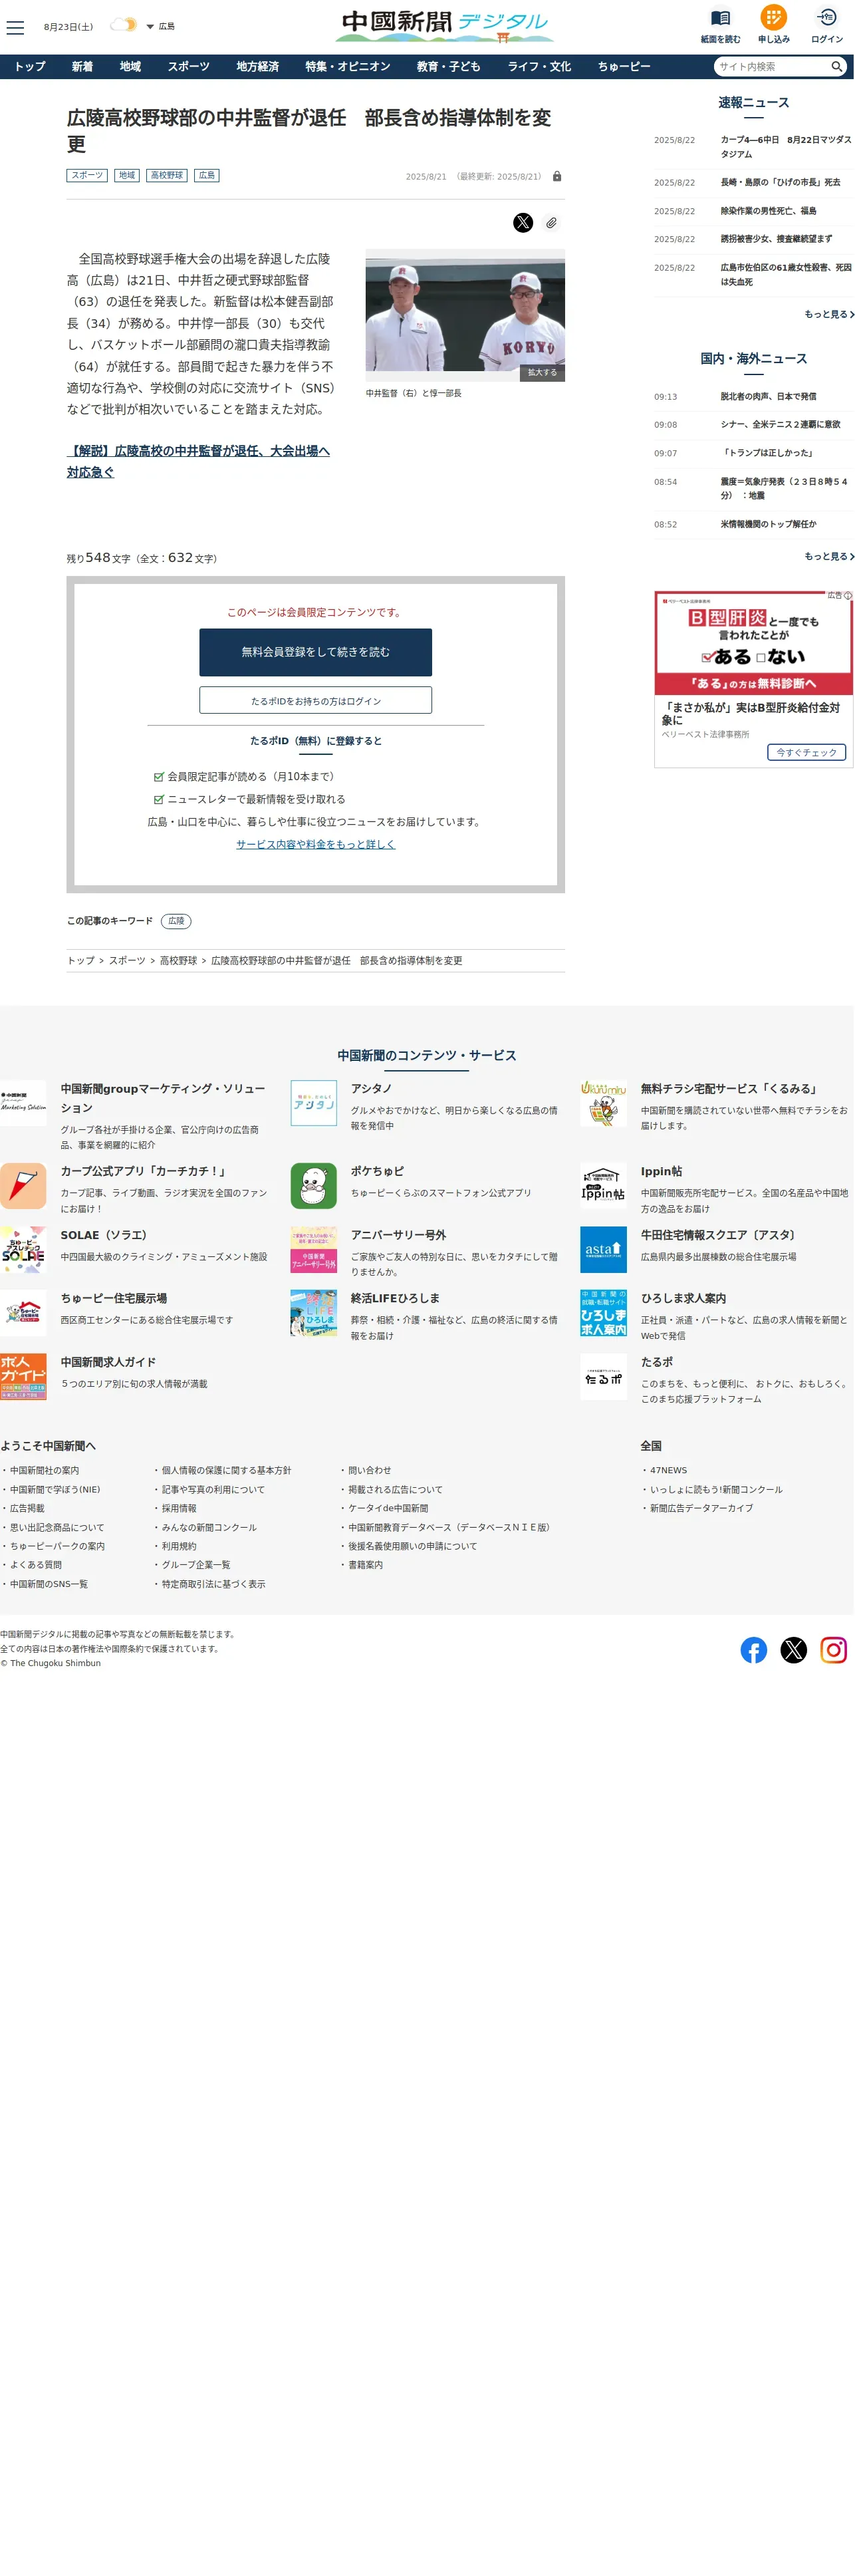Screen dimensions: 855x2562
Task: Click the 申し込み orange icon
Action: click(x=773, y=18)
